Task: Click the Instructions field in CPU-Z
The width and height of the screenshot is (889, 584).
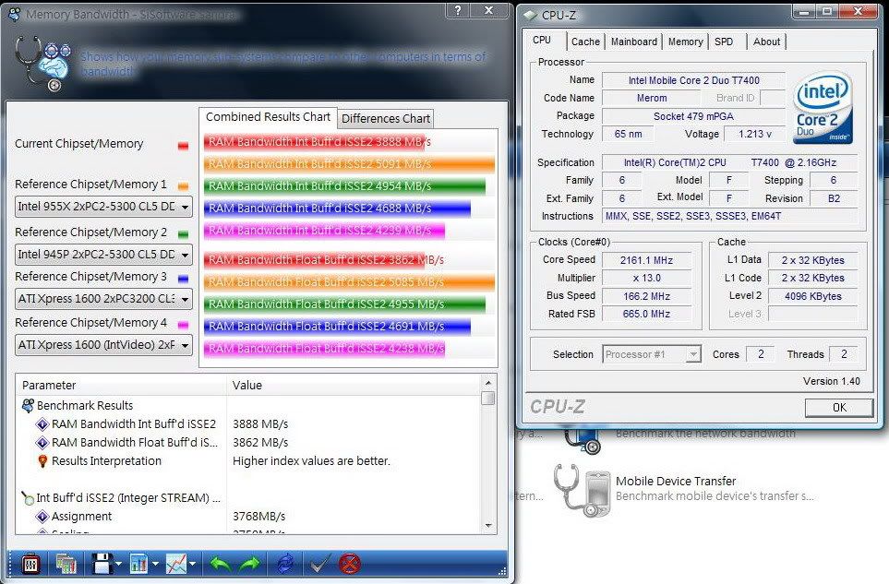Action: pyautogui.click(x=729, y=216)
